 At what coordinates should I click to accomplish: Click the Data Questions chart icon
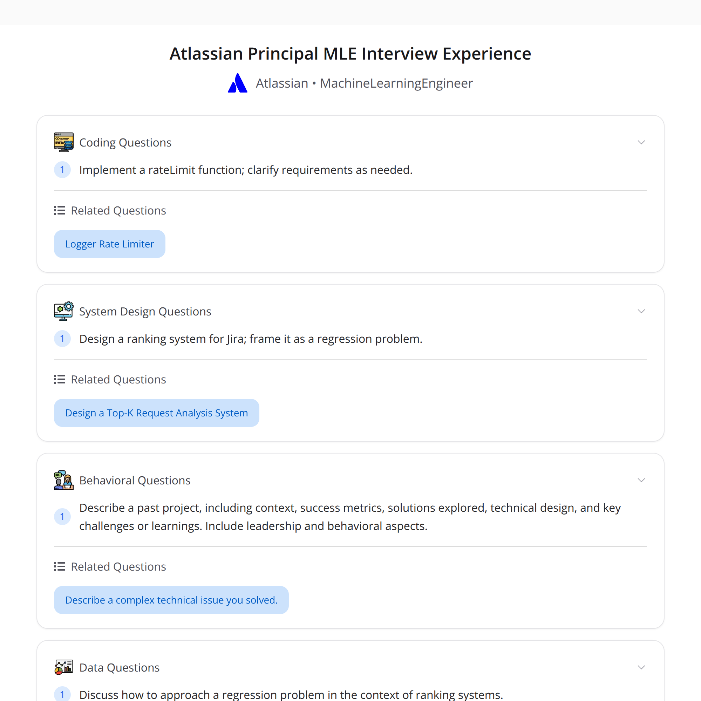(63, 667)
